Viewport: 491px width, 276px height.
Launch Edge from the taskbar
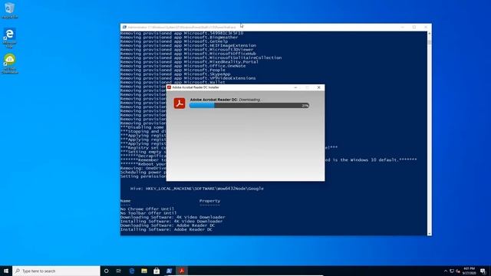click(x=131, y=271)
